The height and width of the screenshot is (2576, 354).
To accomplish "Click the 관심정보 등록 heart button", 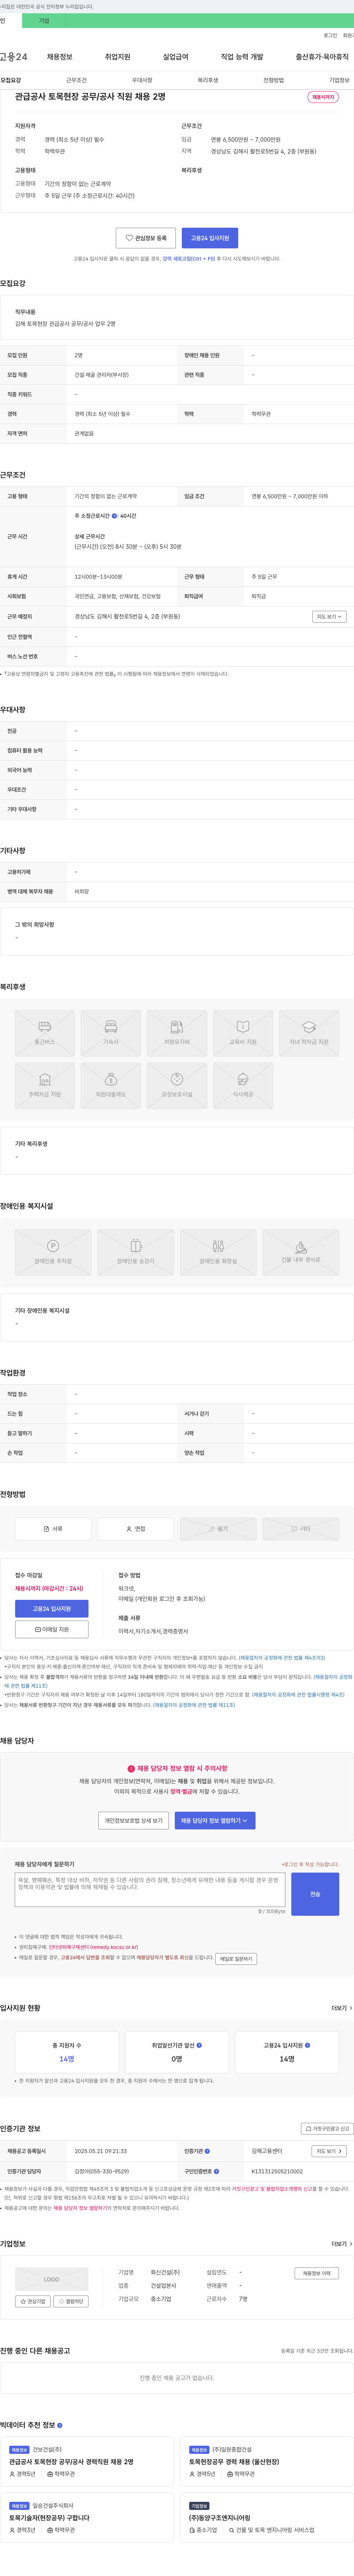I will click(146, 238).
